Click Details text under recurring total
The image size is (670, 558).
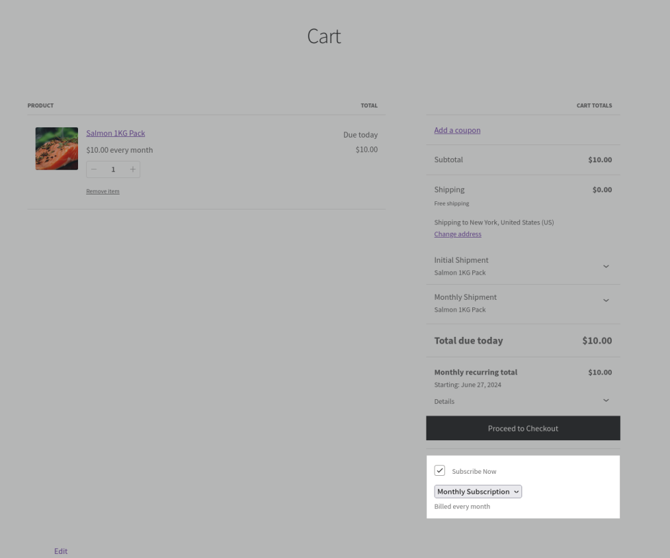444,401
